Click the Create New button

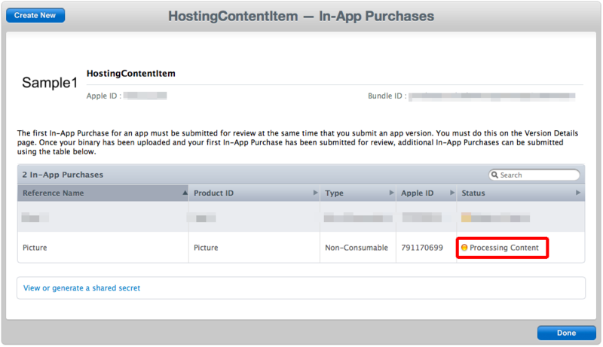coord(35,15)
